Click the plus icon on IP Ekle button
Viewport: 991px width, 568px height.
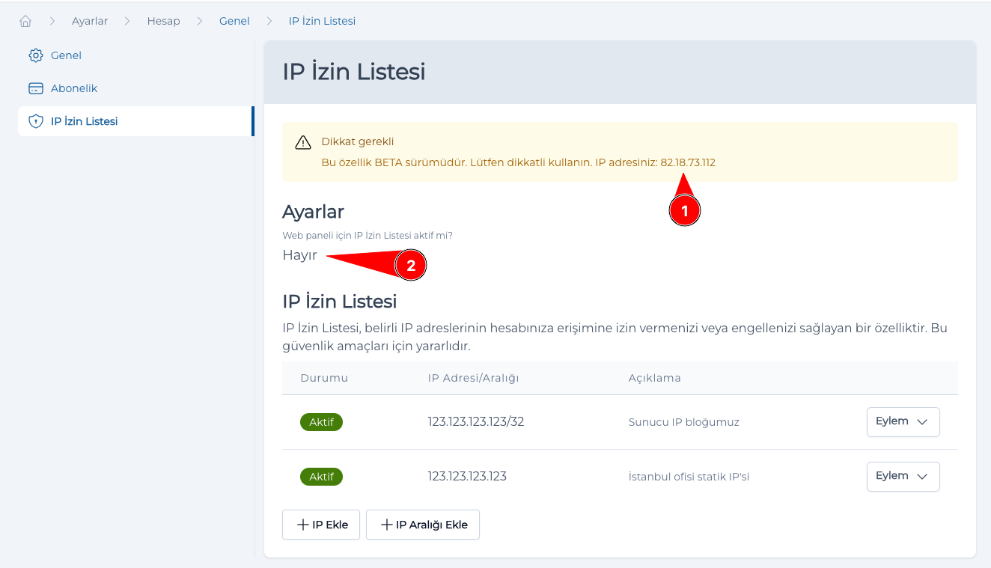tap(302, 524)
